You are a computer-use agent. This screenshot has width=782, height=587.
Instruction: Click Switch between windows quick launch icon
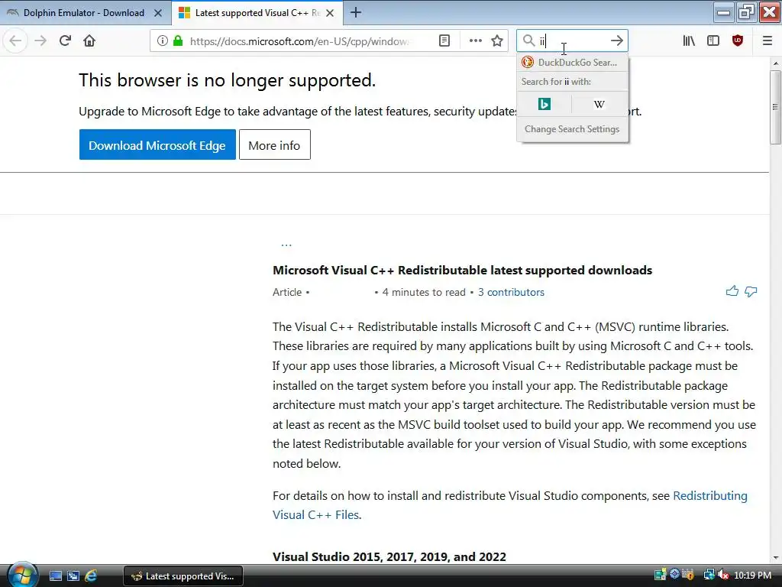pos(73,576)
